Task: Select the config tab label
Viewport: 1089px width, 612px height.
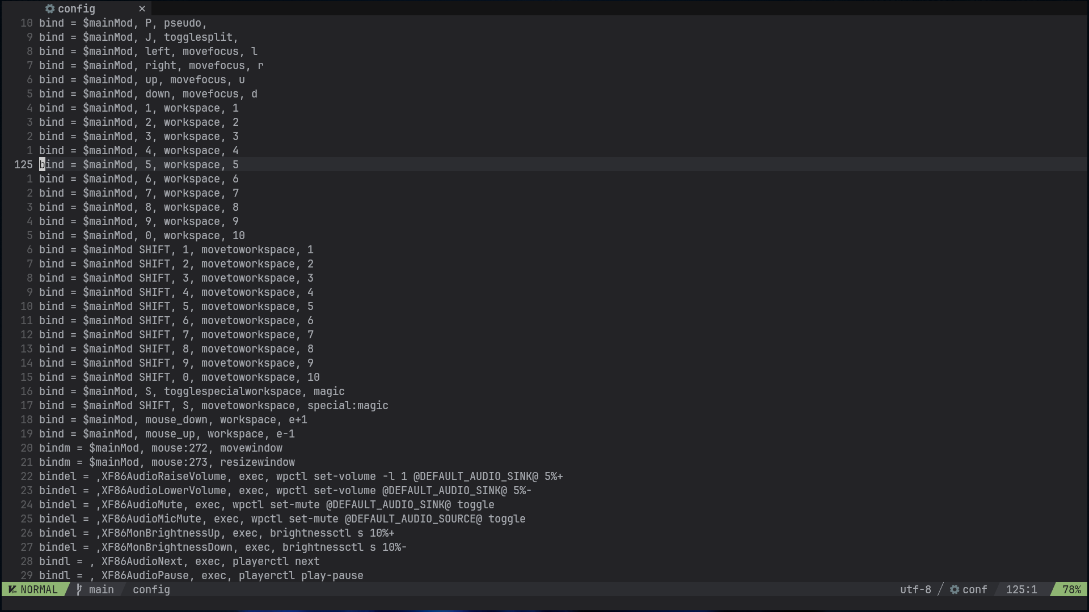Action: pyautogui.click(x=76, y=8)
